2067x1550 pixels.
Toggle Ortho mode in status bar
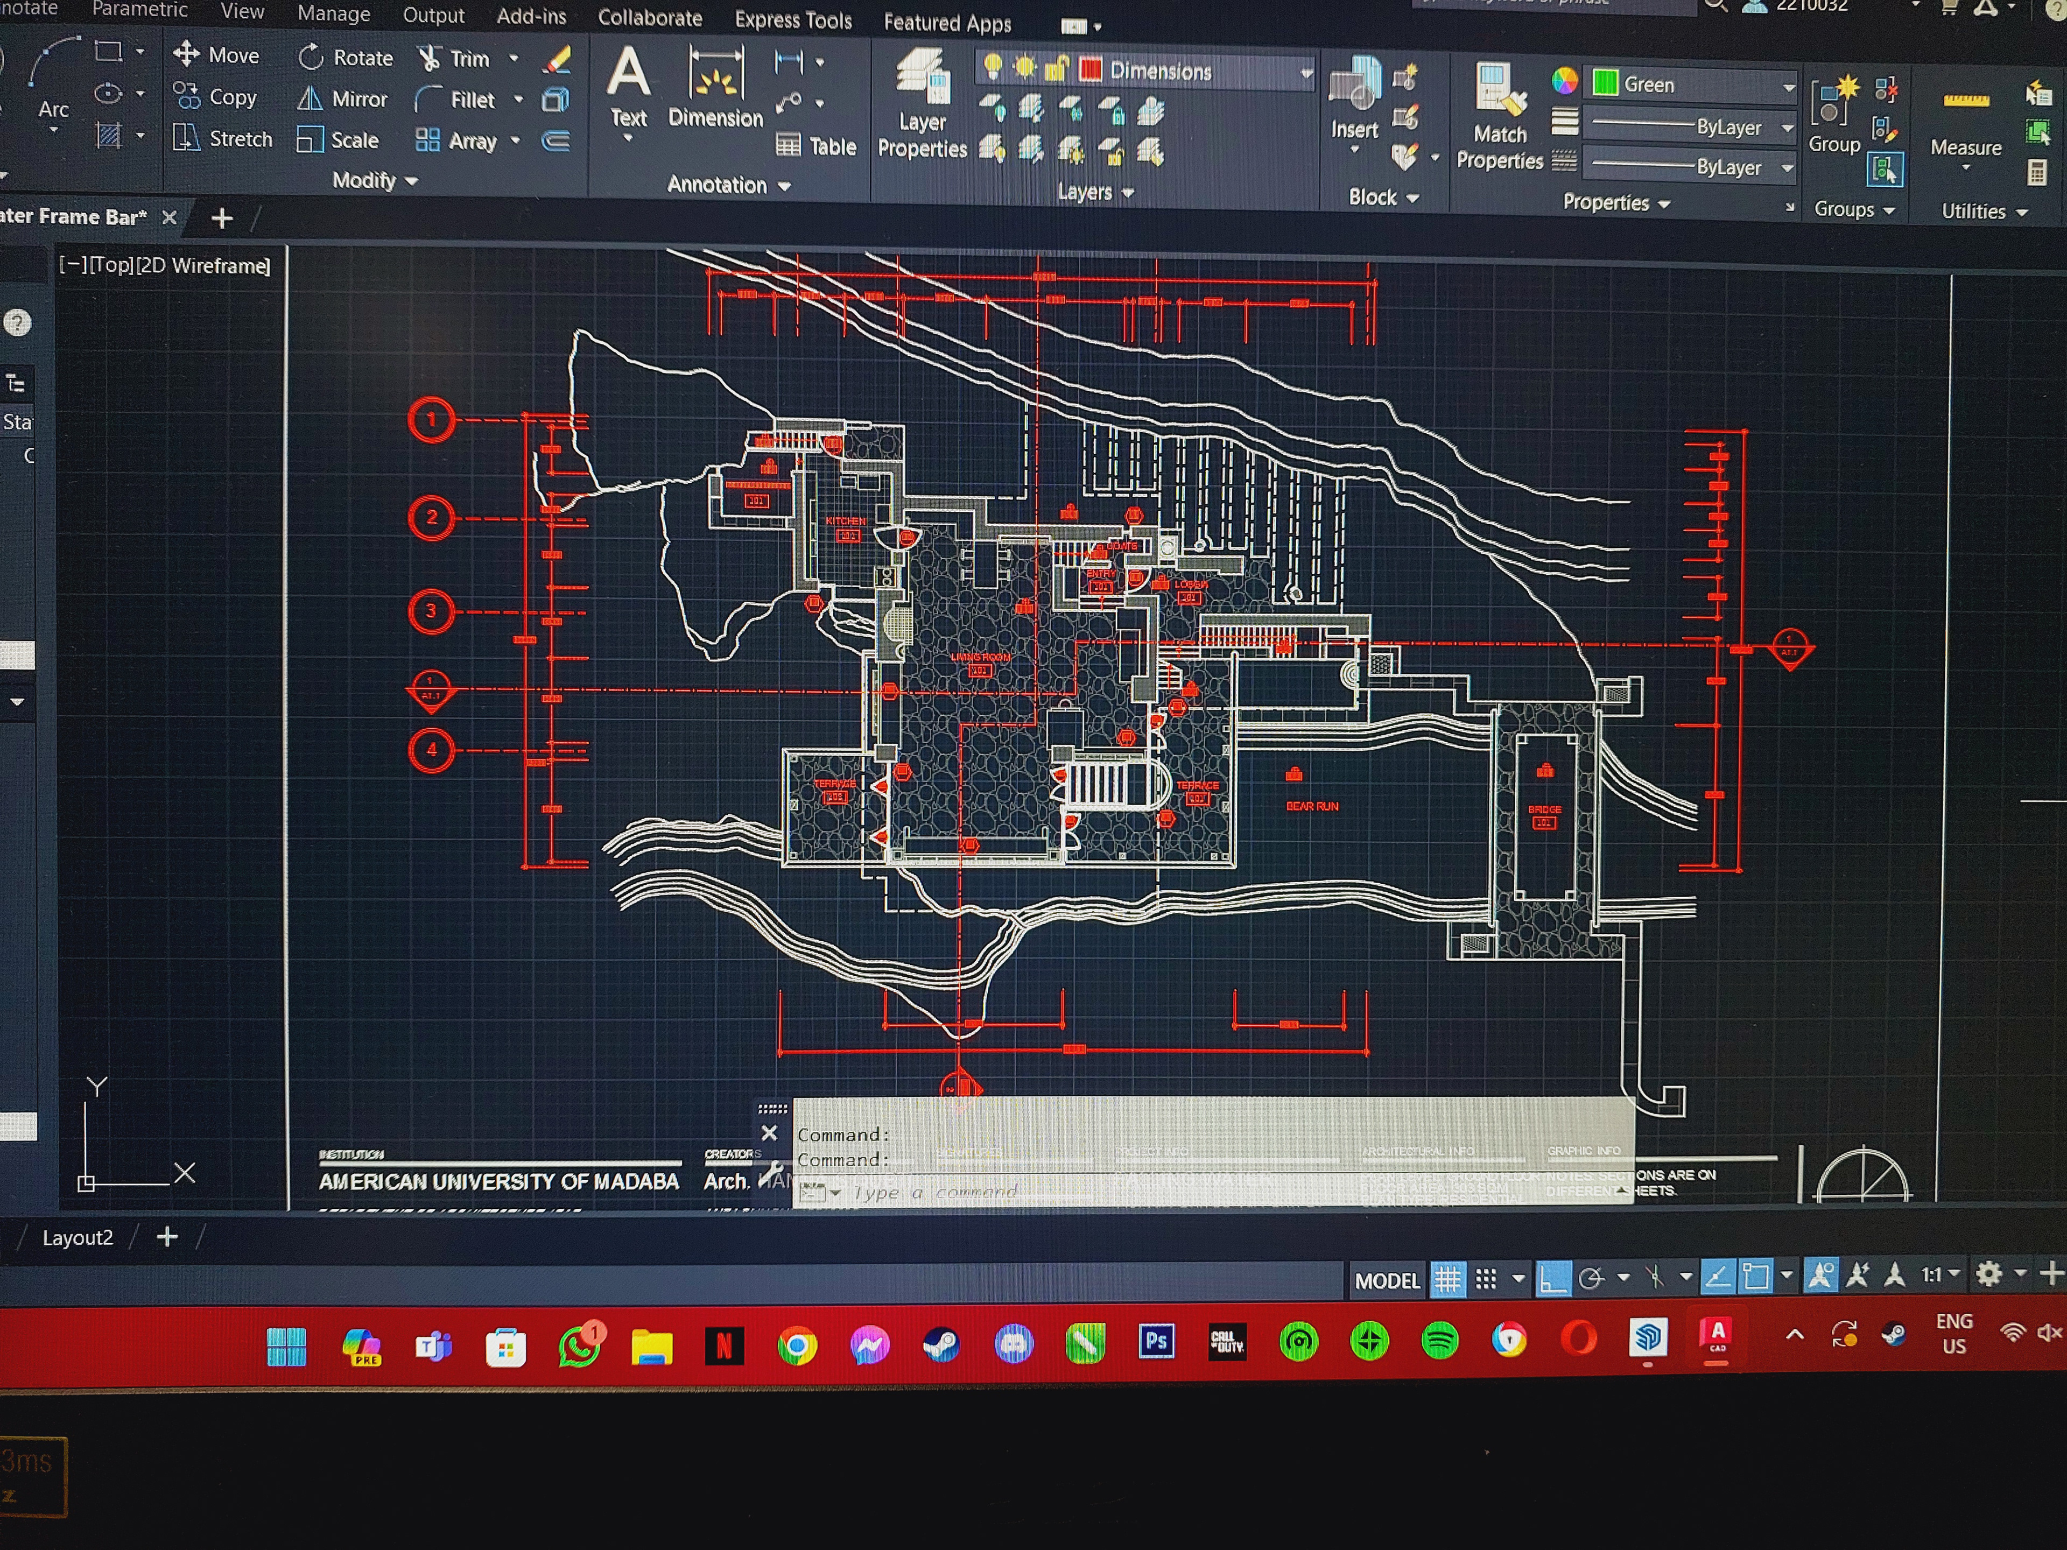pyautogui.click(x=1553, y=1278)
